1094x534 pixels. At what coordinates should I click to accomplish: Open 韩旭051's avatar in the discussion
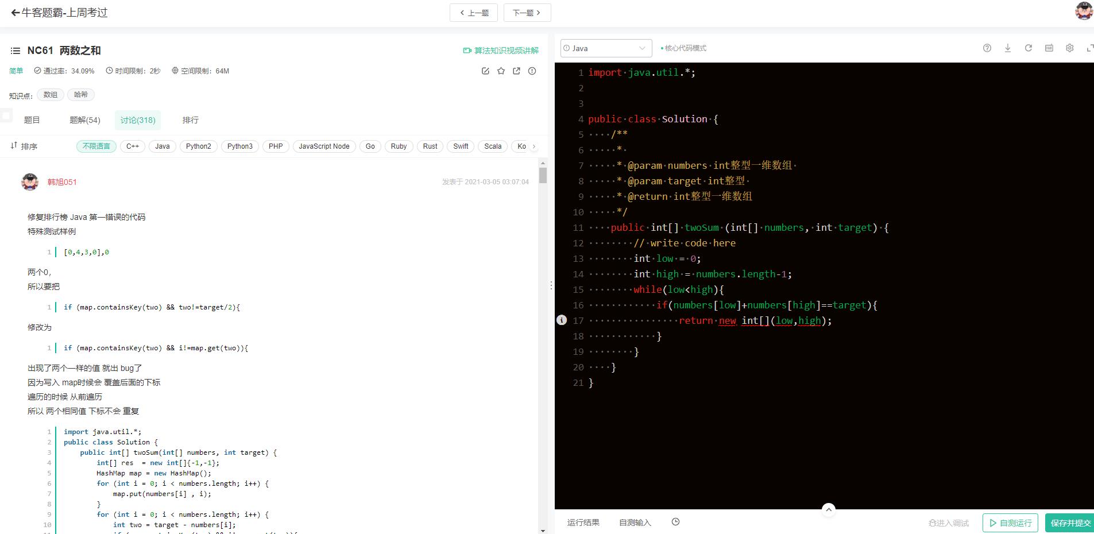point(30,182)
